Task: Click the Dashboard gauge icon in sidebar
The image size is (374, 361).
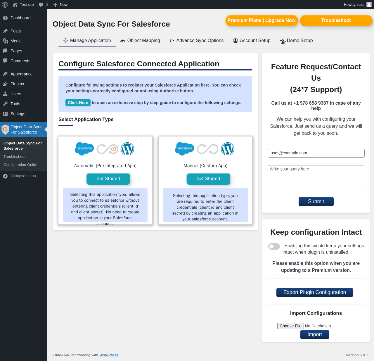Action: tap(5, 18)
